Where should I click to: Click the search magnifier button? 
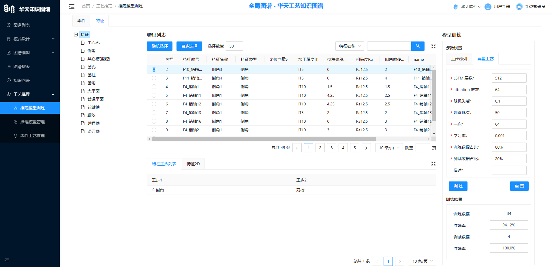click(418, 46)
